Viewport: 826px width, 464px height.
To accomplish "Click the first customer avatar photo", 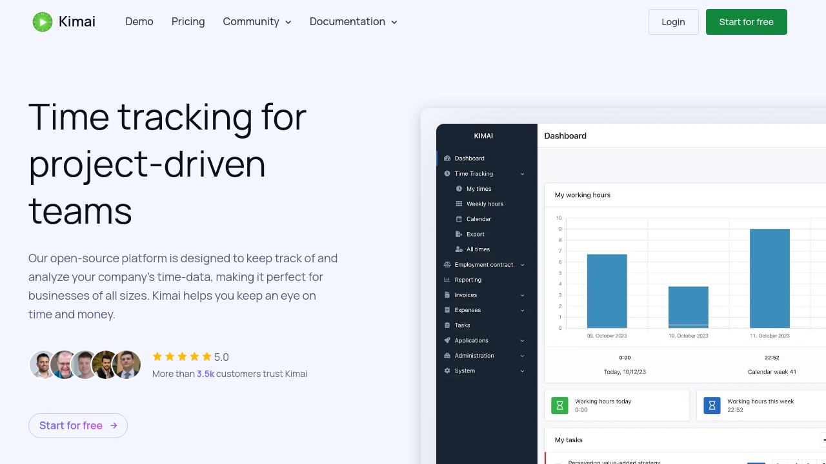I will (x=43, y=365).
